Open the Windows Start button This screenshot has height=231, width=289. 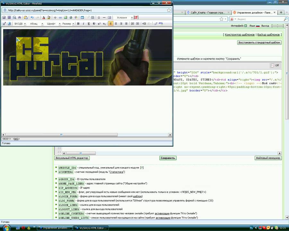tap(6, 228)
